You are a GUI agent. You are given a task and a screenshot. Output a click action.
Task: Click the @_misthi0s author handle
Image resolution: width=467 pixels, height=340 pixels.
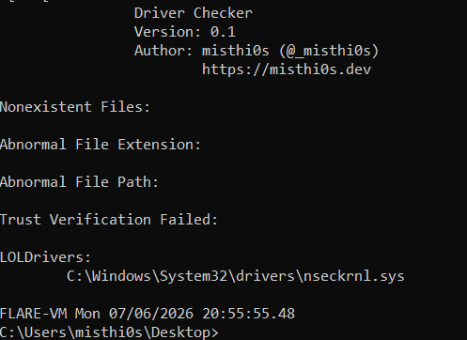click(329, 51)
